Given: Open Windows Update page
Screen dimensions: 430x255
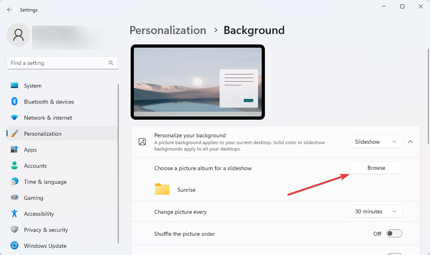Looking at the screenshot, I should point(62,246).
